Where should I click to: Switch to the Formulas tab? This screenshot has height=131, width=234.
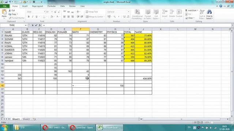coord(52,6)
